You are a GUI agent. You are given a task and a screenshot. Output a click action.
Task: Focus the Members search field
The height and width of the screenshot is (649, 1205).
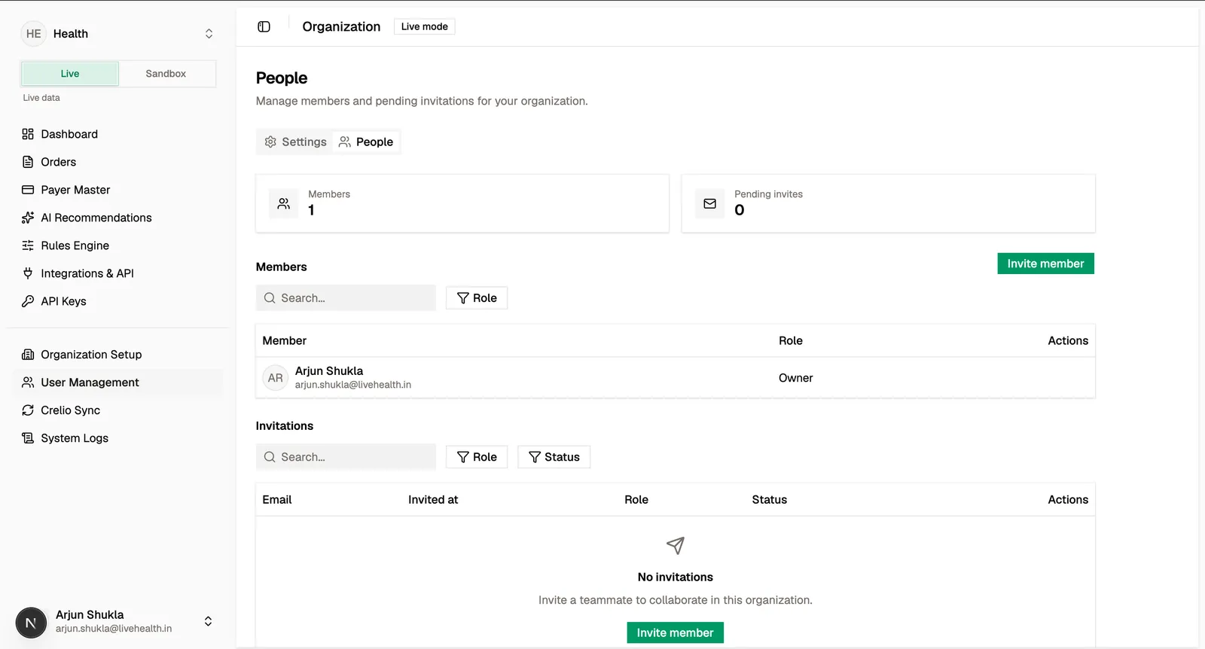[346, 298]
